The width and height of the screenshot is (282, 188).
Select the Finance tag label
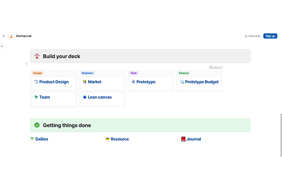pos(184,73)
